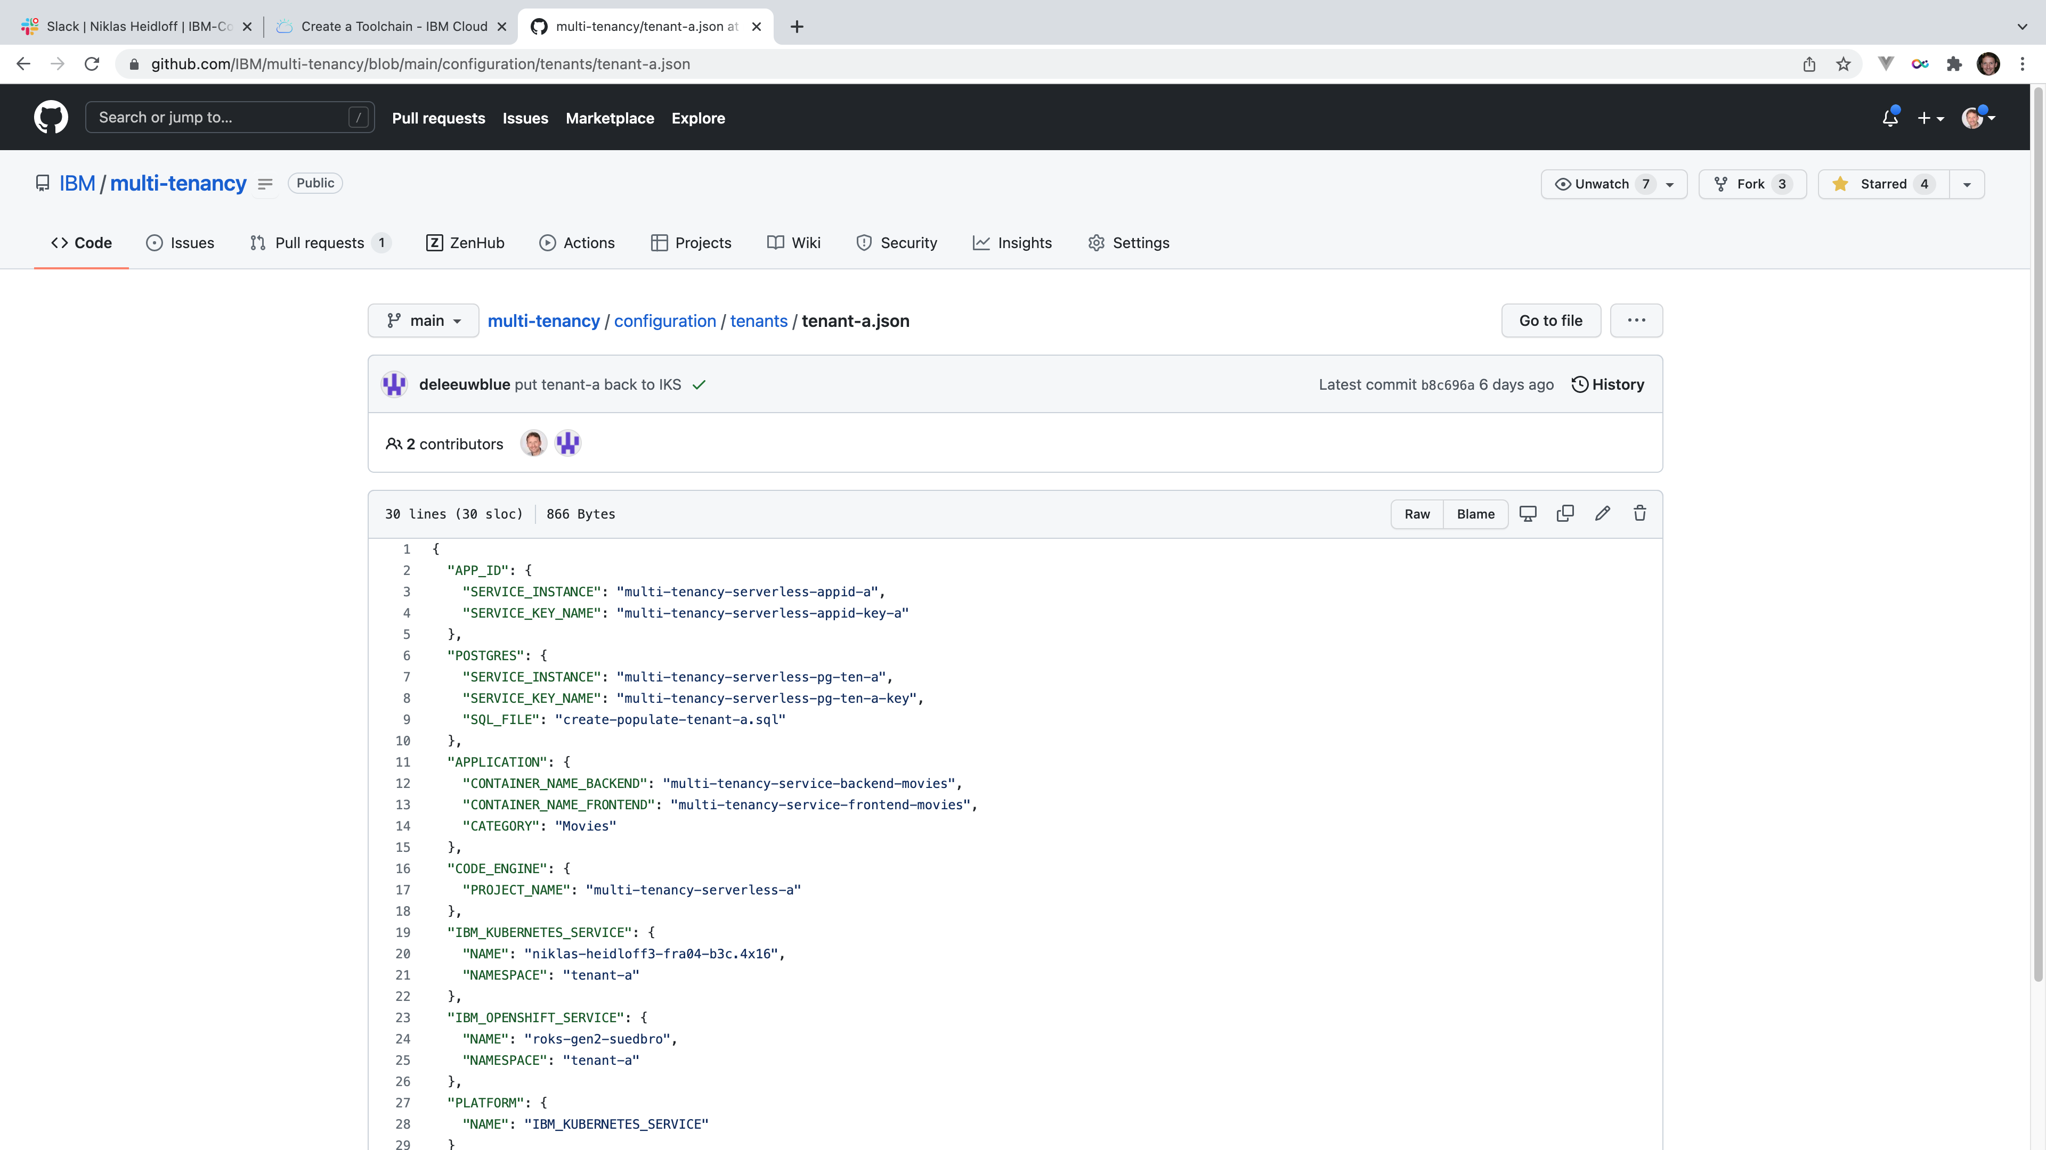
Task: Delete this file with the trash icon
Action: tap(1639, 513)
